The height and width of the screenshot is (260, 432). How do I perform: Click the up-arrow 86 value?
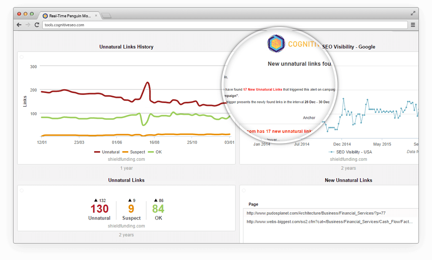[159, 200]
